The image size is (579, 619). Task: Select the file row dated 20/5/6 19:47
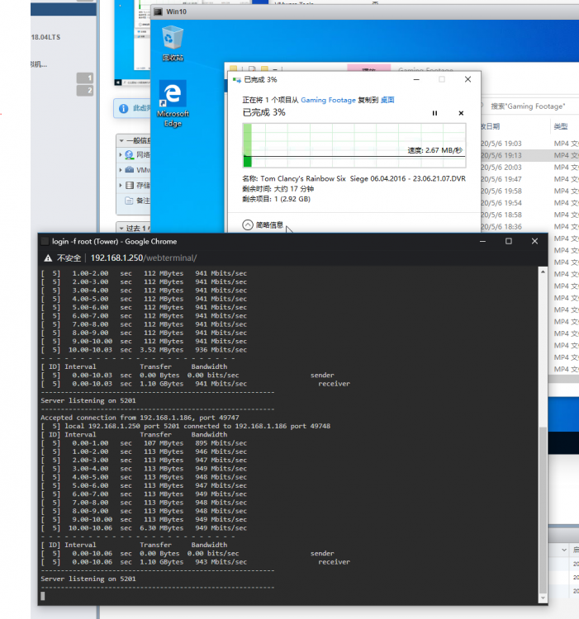(x=529, y=179)
